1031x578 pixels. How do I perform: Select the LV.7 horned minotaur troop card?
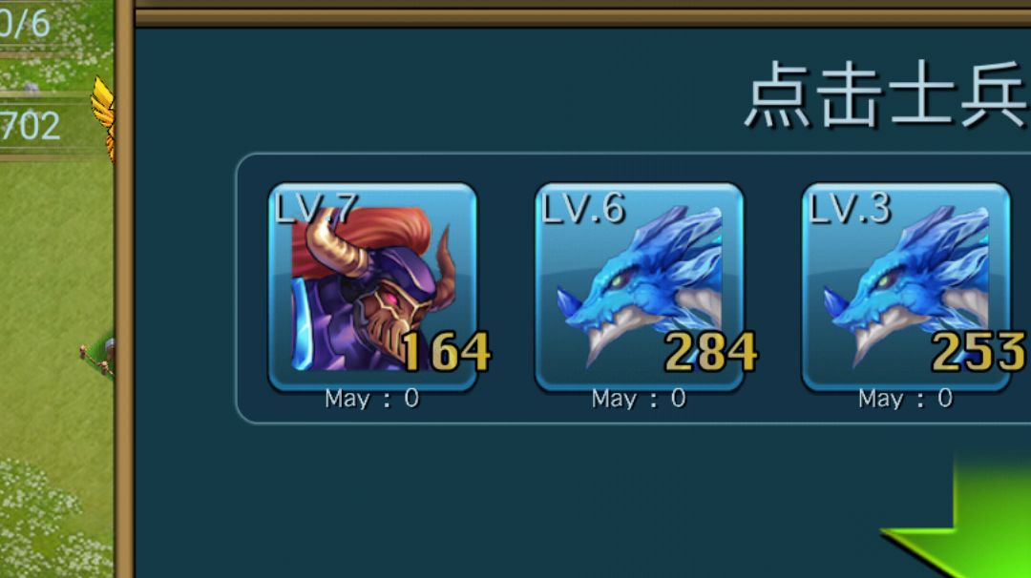pyautogui.click(x=373, y=287)
